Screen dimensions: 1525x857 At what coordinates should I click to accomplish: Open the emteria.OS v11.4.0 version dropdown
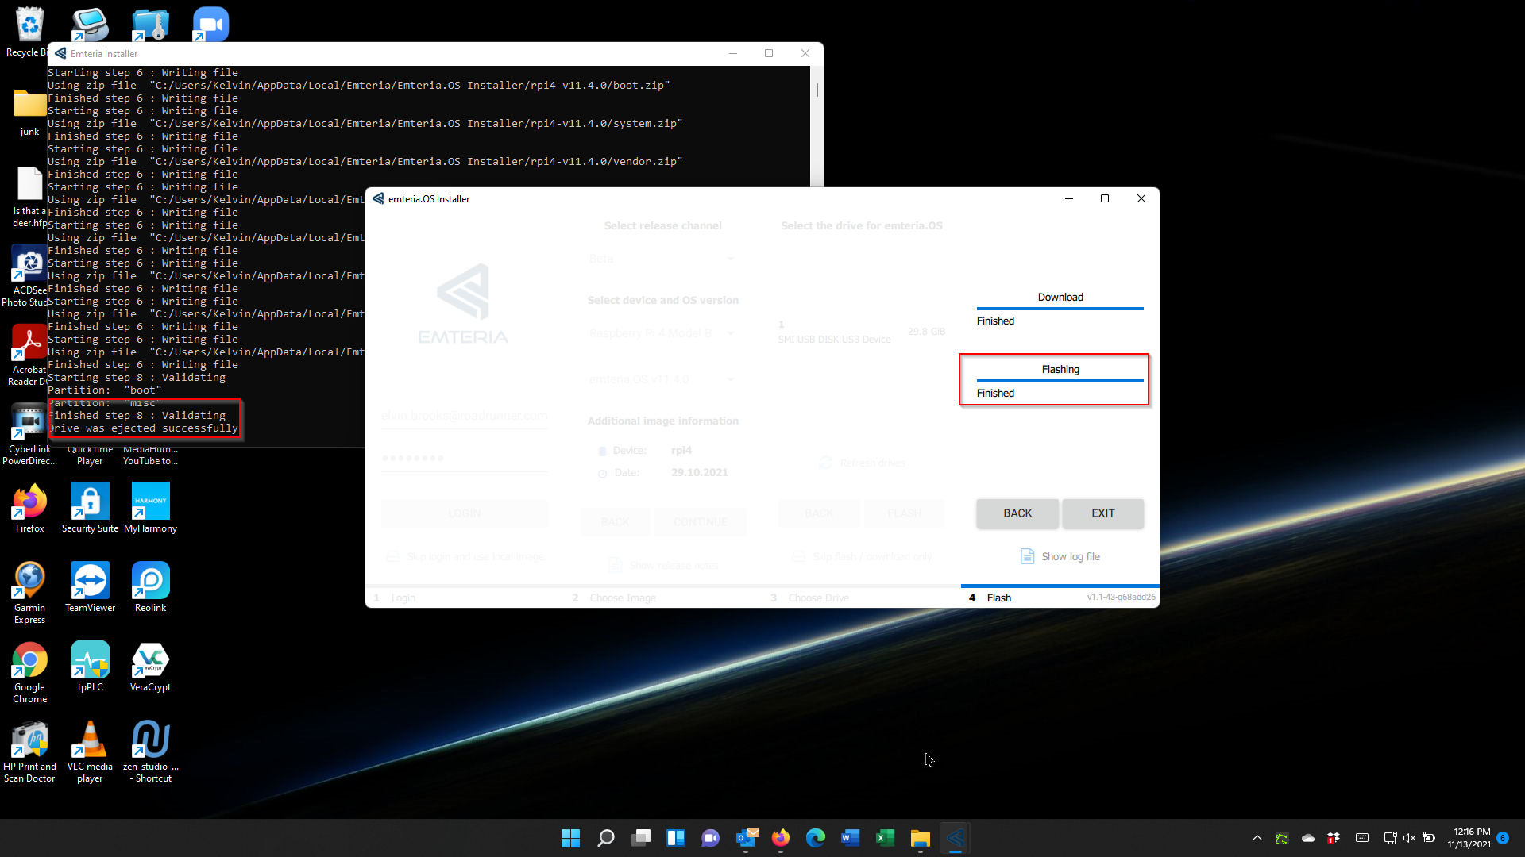tap(662, 379)
